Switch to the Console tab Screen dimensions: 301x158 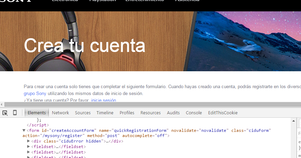[194, 113]
